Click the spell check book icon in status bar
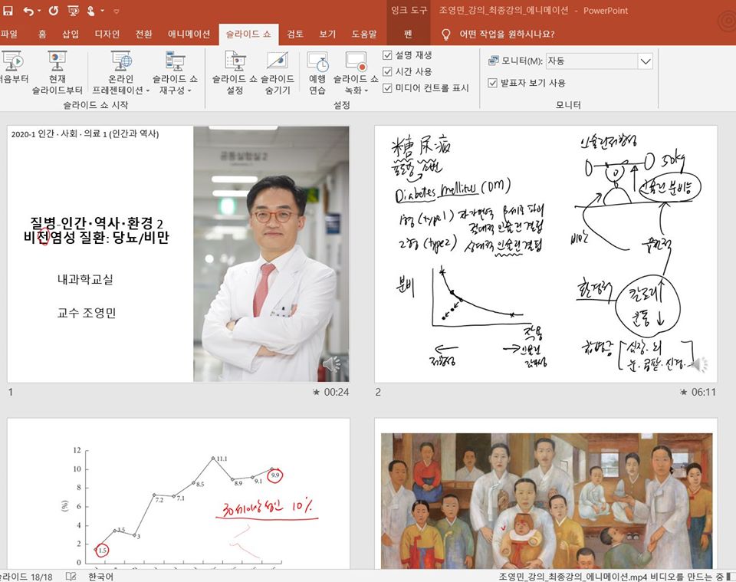Viewport: 736px width, 582px height. (71, 576)
